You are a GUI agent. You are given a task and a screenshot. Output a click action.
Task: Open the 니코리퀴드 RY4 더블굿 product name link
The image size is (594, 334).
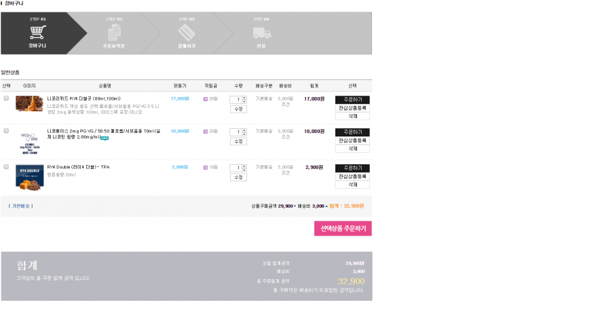(83, 98)
